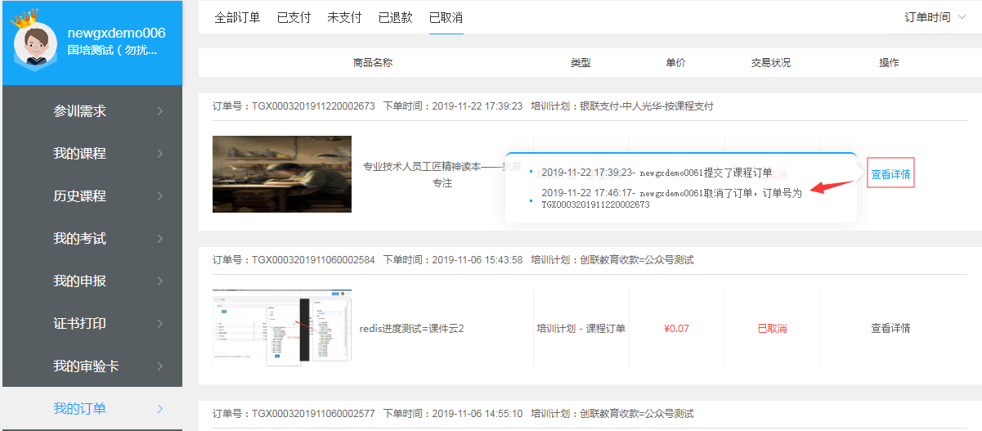Screen dimensions: 982x431
Task: Expand the 我的订单 chevron arrow
Action: click(159, 409)
